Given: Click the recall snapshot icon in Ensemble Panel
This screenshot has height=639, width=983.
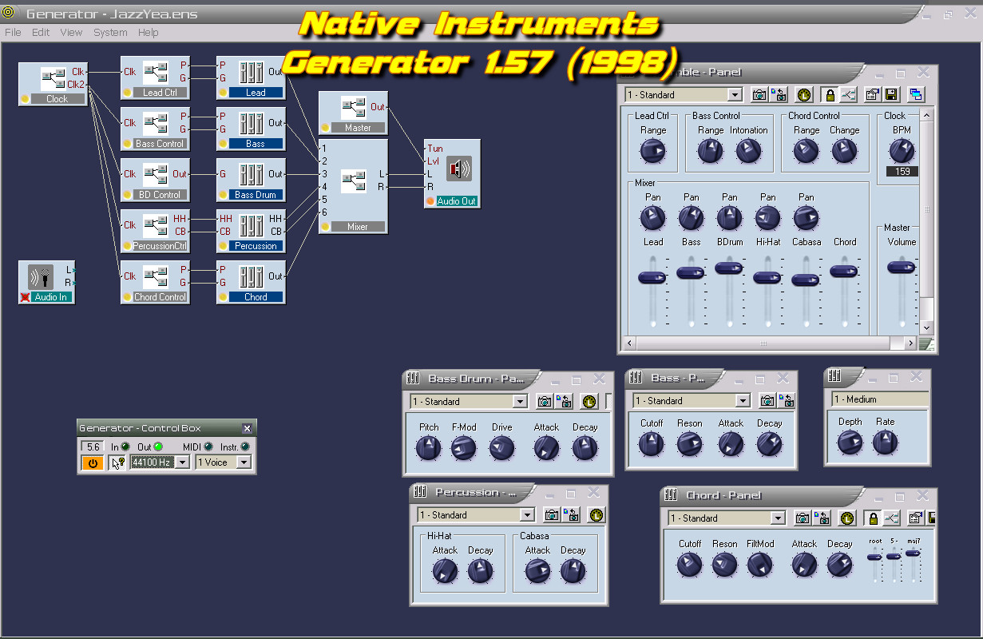Looking at the screenshot, I should pyautogui.click(x=779, y=94).
